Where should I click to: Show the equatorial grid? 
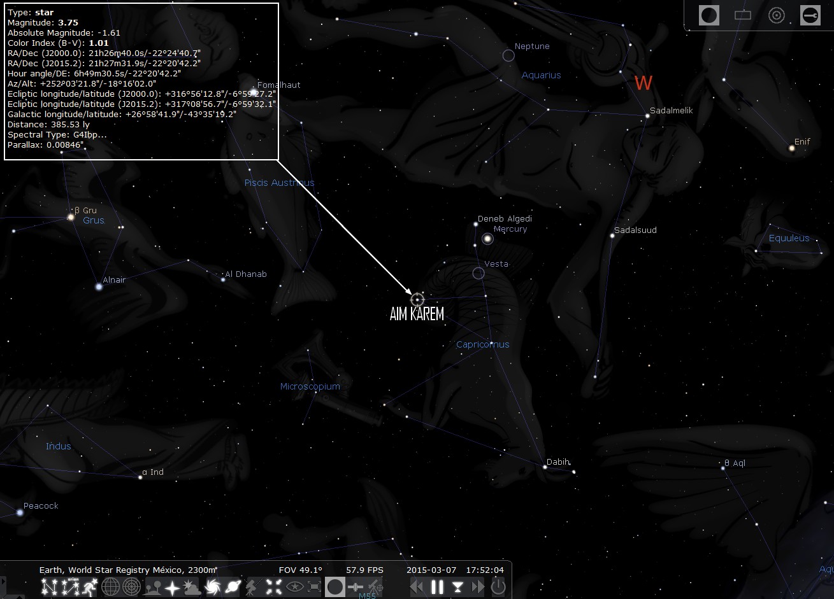[x=110, y=587]
